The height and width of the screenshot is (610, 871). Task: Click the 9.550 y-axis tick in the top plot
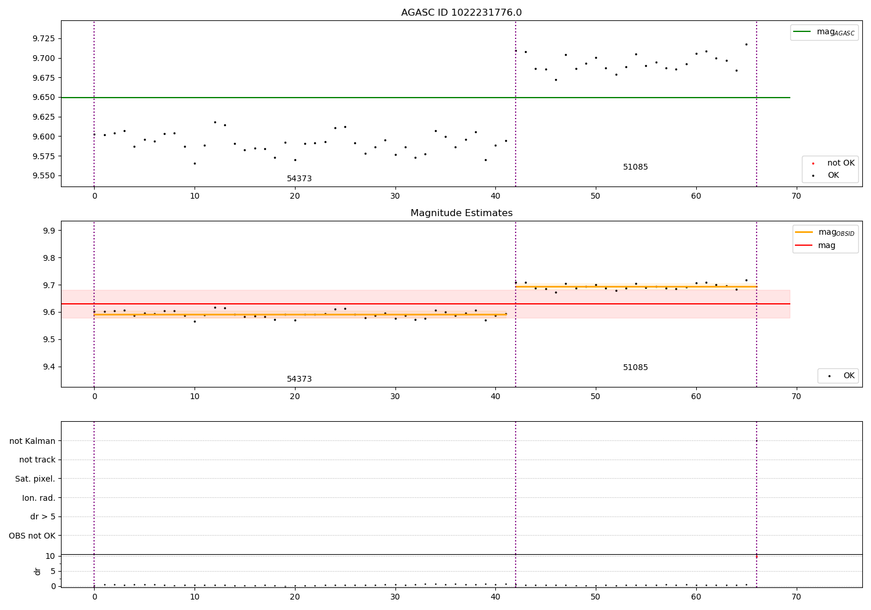pyautogui.click(x=44, y=176)
